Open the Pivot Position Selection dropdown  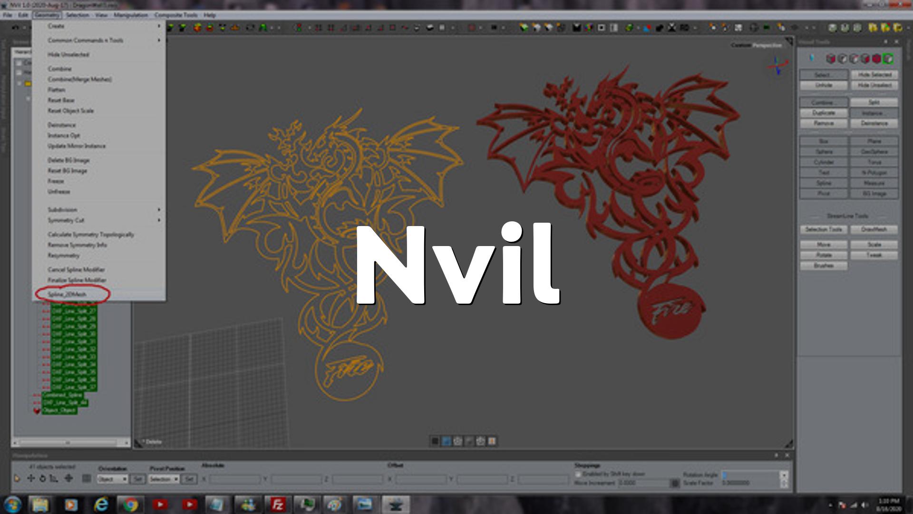click(164, 479)
